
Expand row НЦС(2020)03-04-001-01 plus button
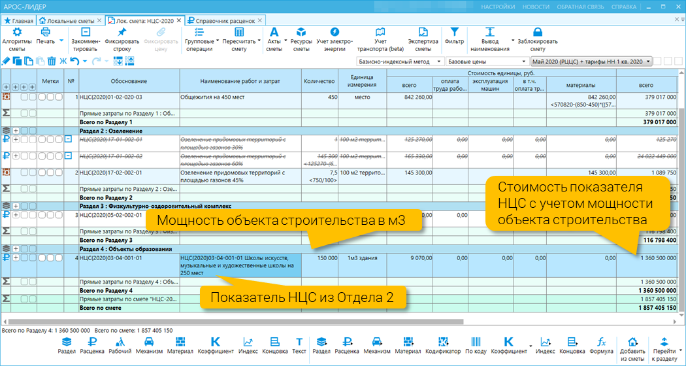(16, 258)
